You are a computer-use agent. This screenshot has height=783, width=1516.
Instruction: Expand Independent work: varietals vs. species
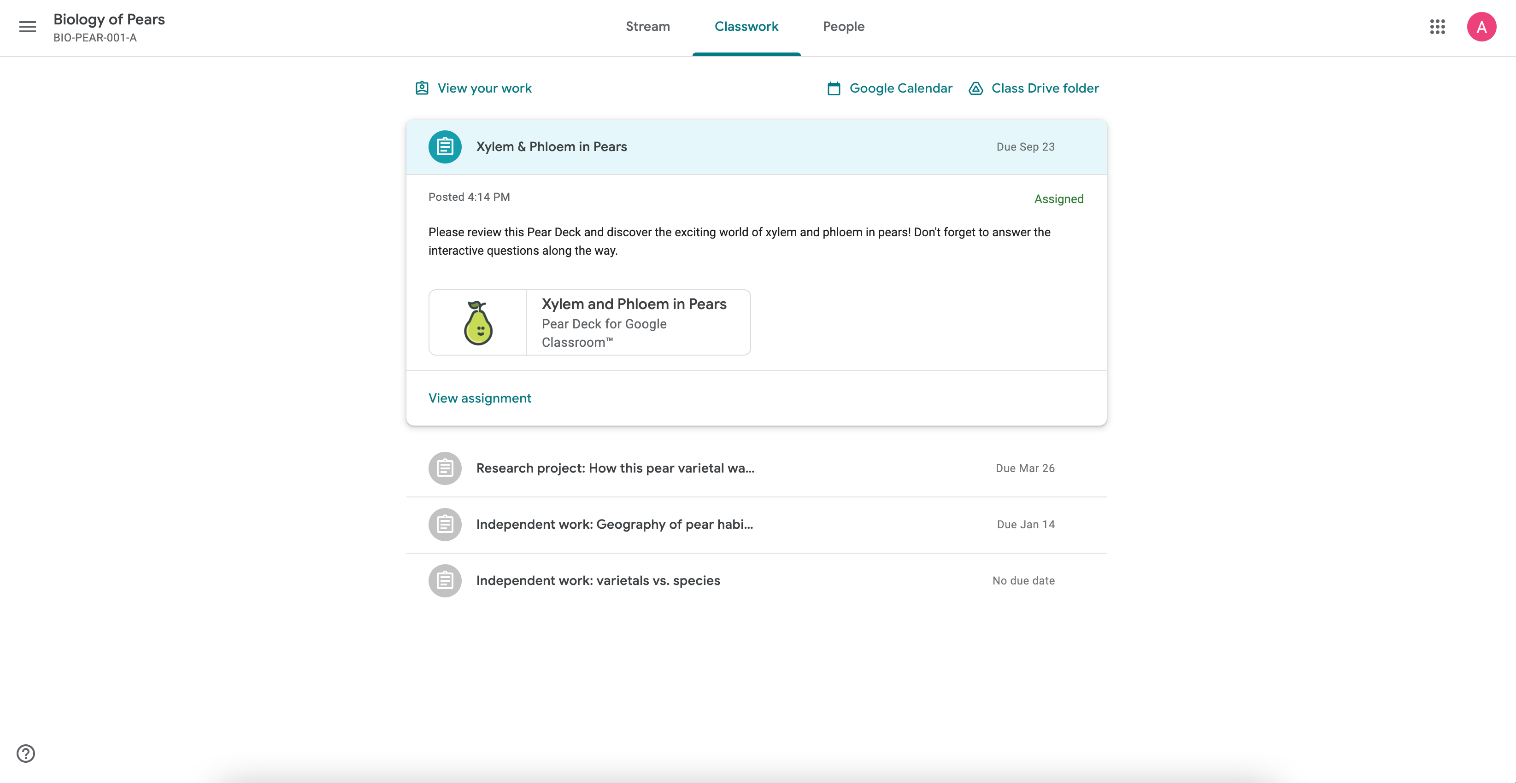coord(756,581)
